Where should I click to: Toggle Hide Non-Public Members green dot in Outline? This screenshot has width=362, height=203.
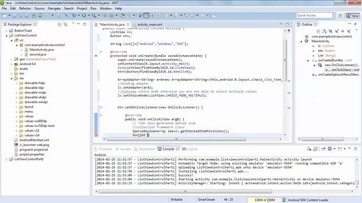pos(343,31)
